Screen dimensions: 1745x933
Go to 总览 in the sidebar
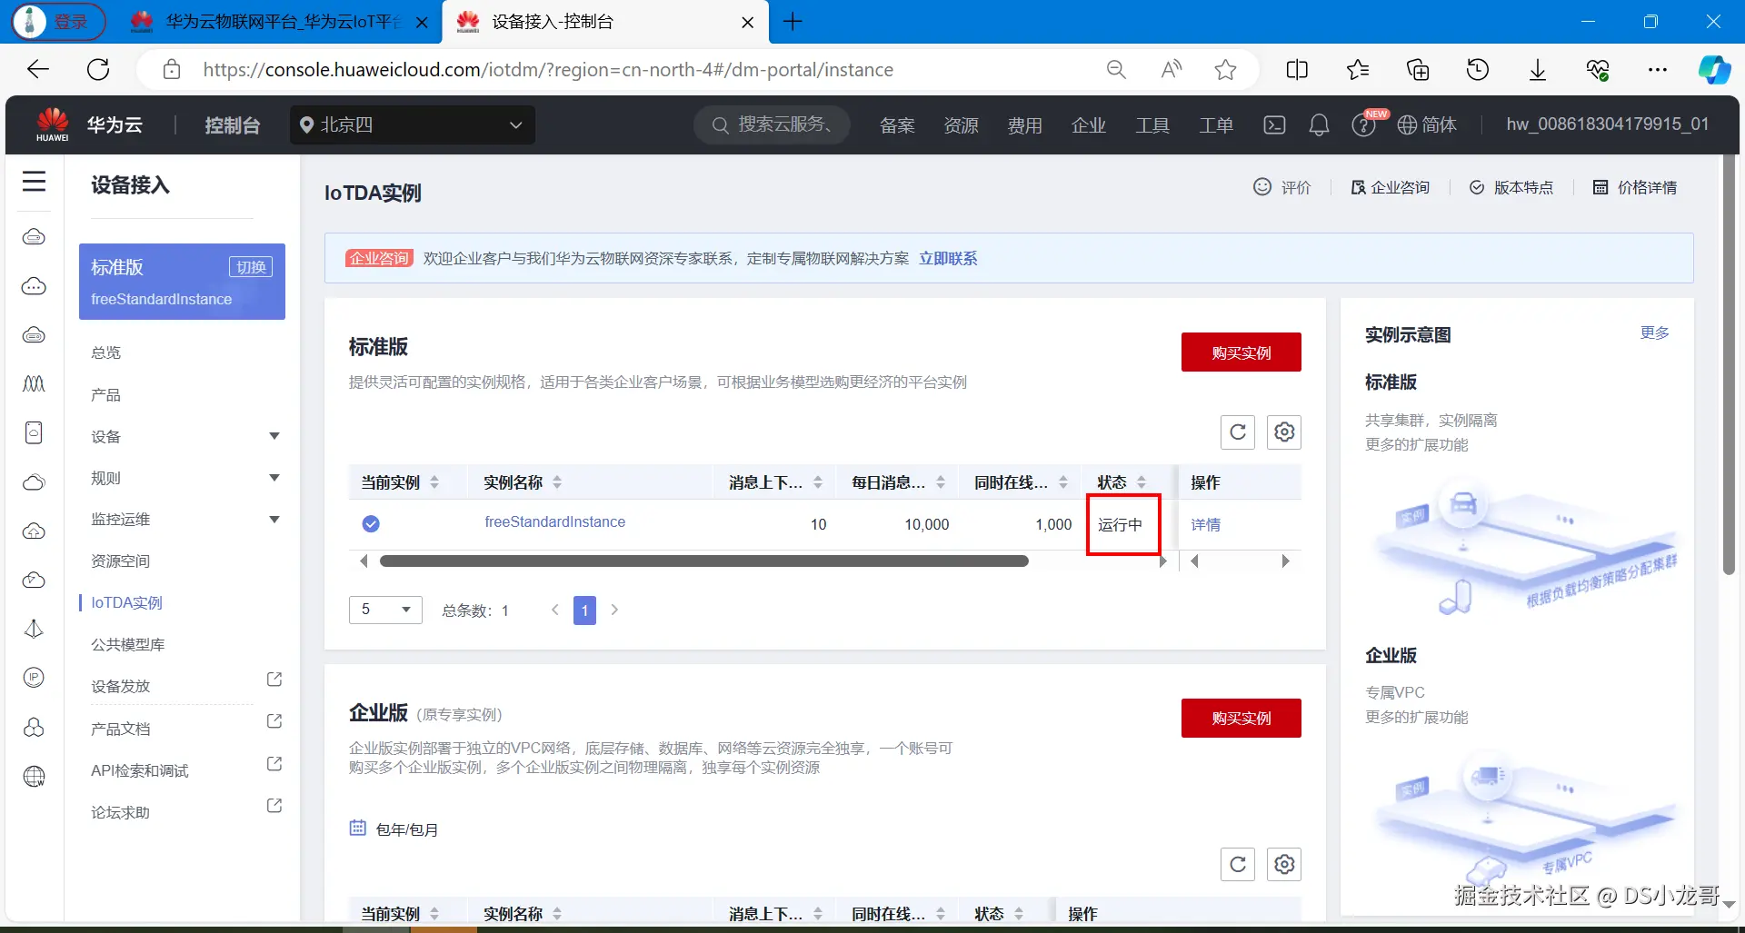pos(106,352)
